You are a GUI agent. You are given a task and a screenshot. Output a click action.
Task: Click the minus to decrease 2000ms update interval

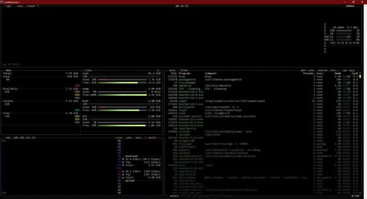point(343,6)
